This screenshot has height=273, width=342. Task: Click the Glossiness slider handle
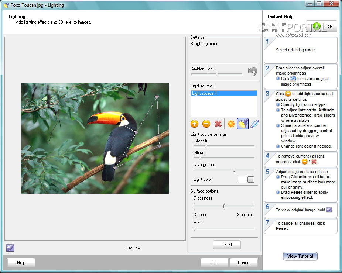tap(224, 206)
